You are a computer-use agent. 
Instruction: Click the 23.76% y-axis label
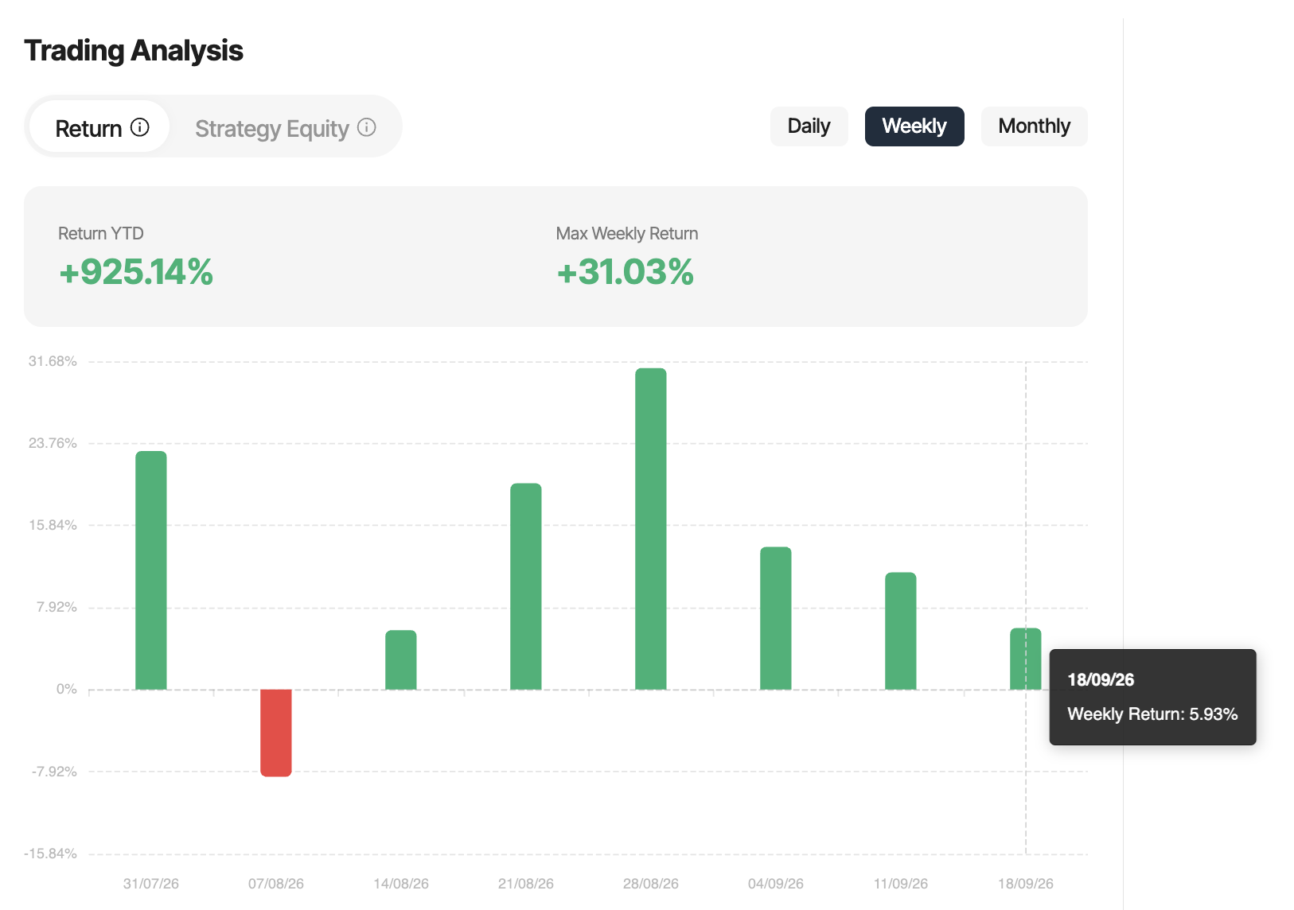pos(53,443)
